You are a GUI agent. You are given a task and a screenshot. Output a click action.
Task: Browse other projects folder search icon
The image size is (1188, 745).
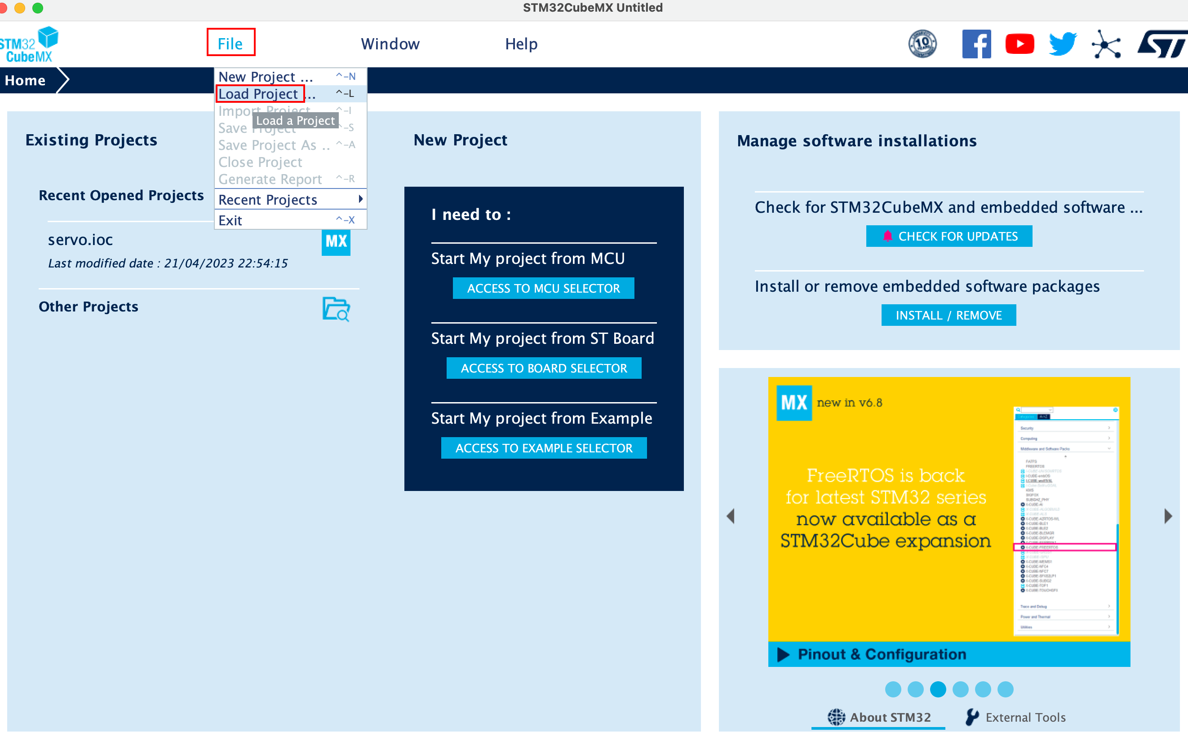tap(336, 309)
